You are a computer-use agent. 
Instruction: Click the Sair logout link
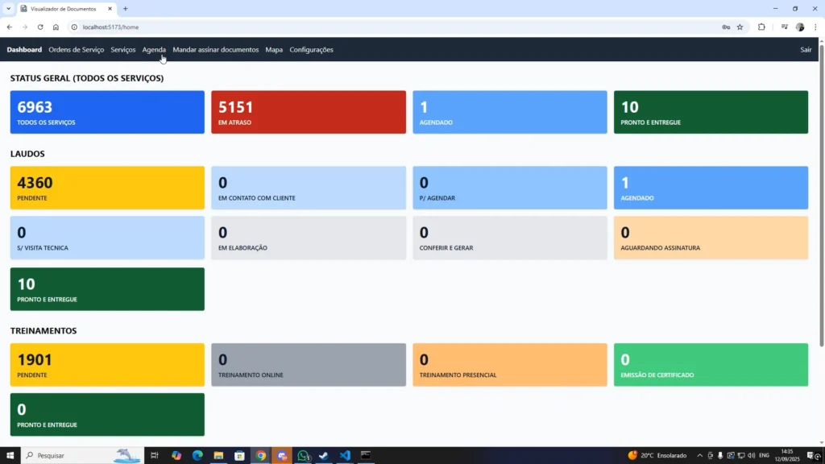(806, 50)
